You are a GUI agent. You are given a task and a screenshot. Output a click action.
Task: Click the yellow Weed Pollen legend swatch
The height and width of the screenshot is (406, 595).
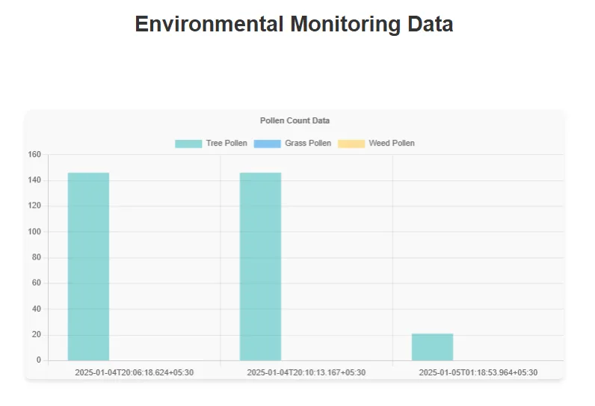[351, 144]
